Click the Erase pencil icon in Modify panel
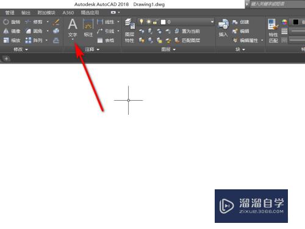The width and height of the screenshot is (305, 229). pyautogui.click(x=56, y=22)
